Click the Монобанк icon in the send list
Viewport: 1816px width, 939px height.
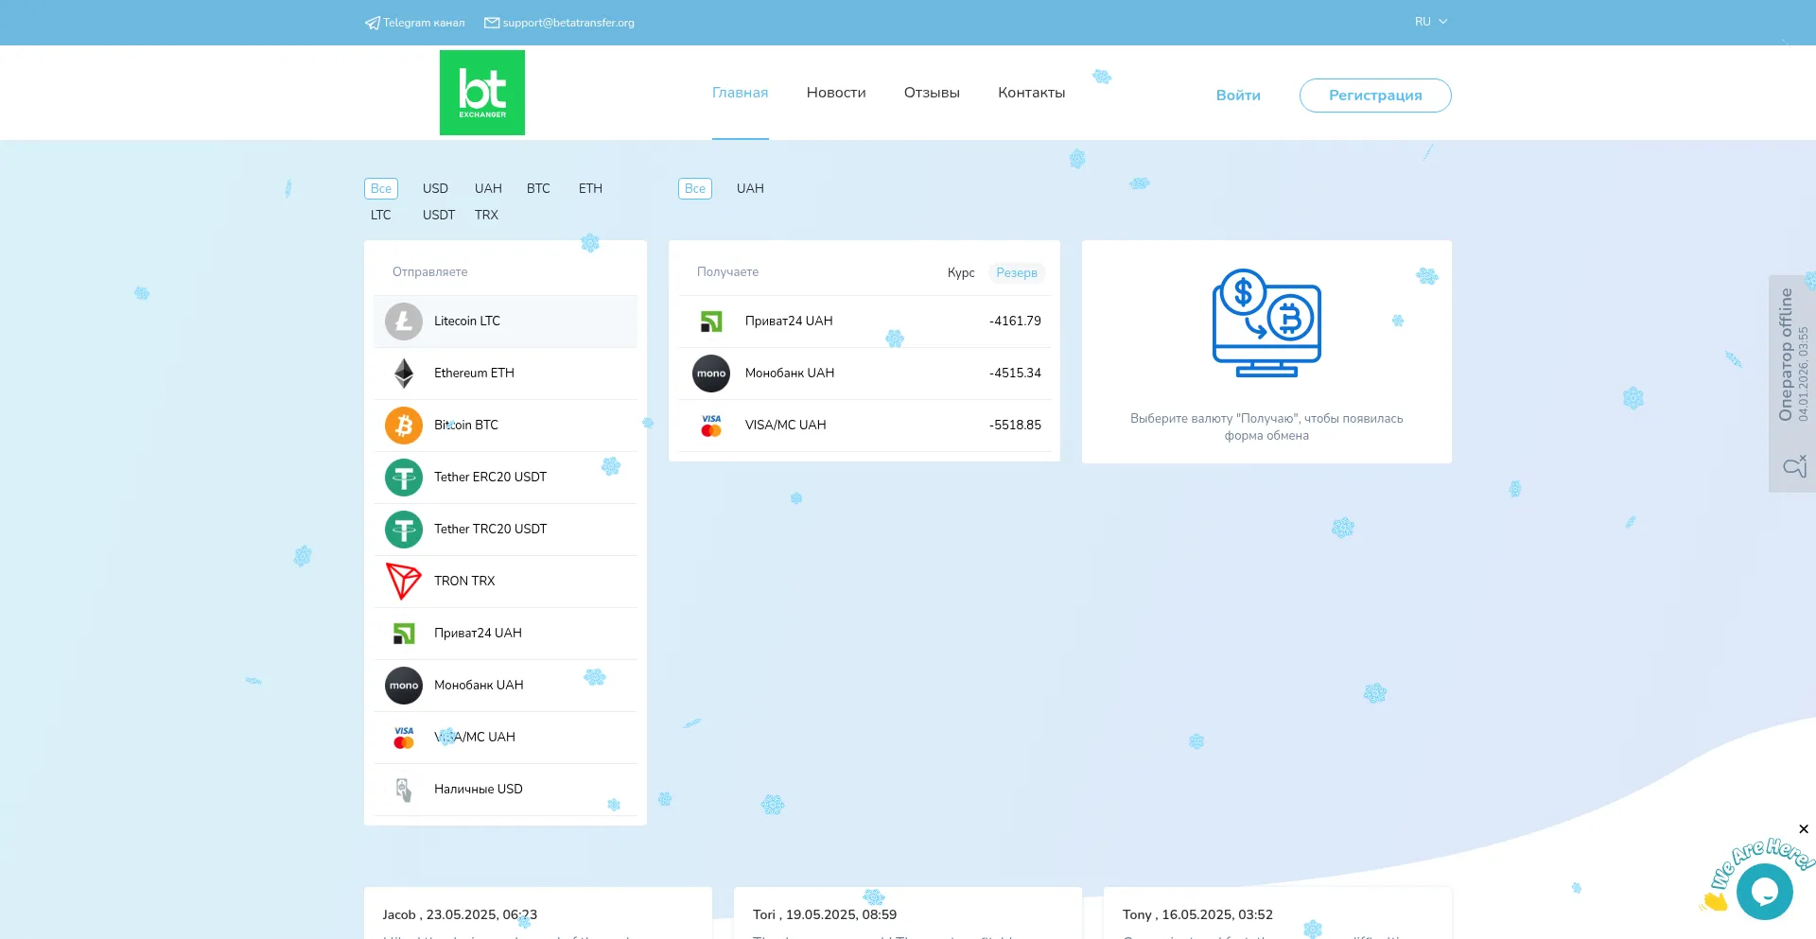click(x=404, y=685)
